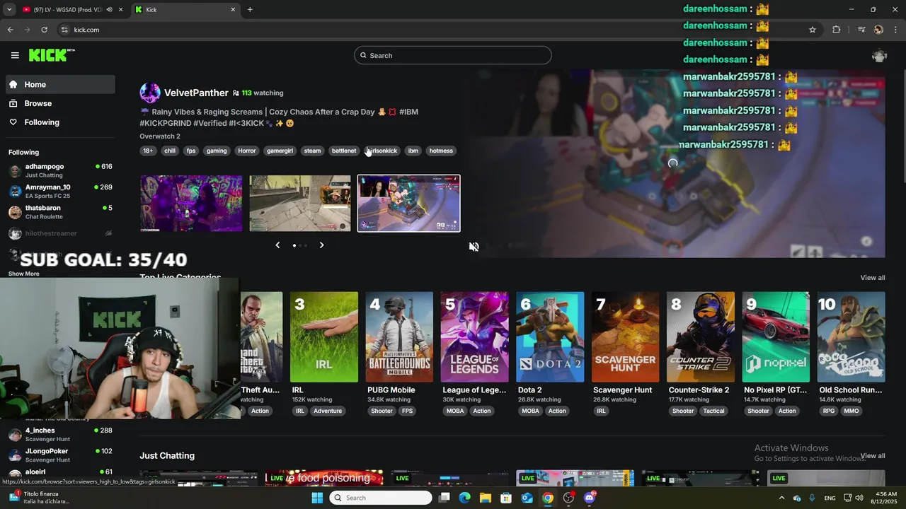Open the Old School RuneScape category card
The height and width of the screenshot is (509, 906).
[x=851, y=337]
